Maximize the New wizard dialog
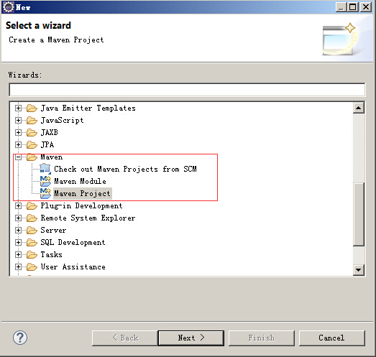The image size is (376, 357). coord(353,7)
